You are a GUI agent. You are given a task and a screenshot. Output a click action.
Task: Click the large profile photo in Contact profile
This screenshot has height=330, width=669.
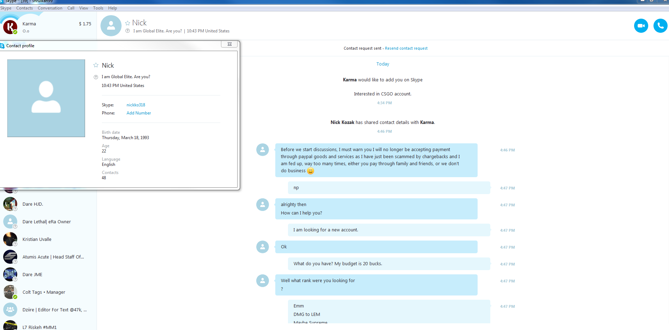pos(46,98)
